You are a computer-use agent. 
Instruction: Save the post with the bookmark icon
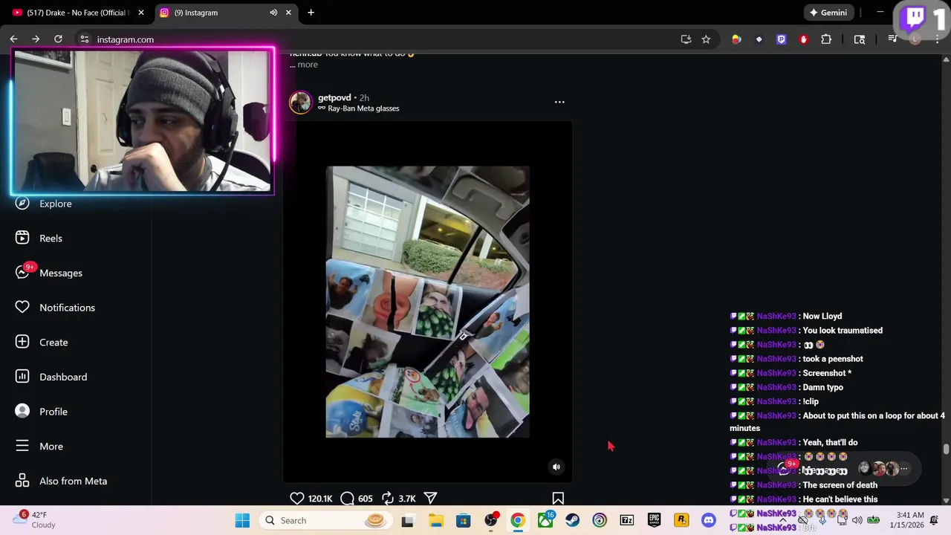tap(558, 499)
